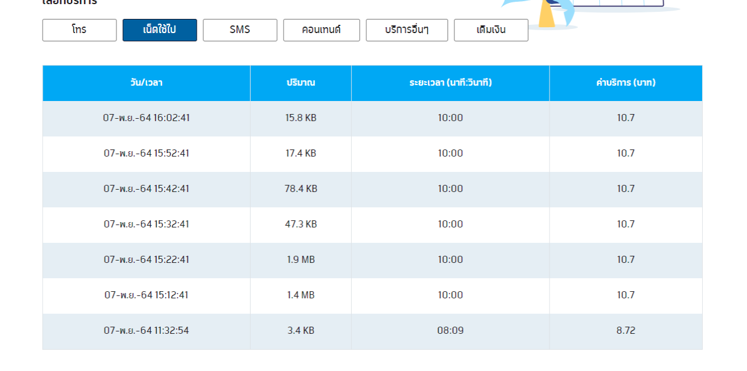Viewport: 747px width, 371px height.
Task: Open the SMS tab
Action: click(x=240, y=30)
